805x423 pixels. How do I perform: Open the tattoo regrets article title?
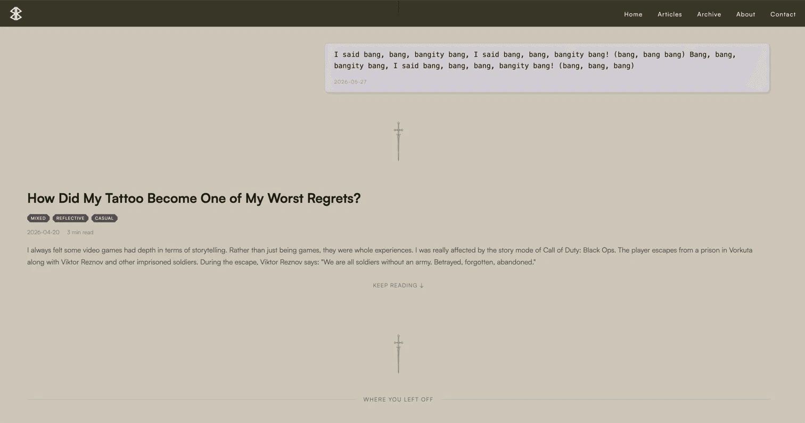(194, 198)
